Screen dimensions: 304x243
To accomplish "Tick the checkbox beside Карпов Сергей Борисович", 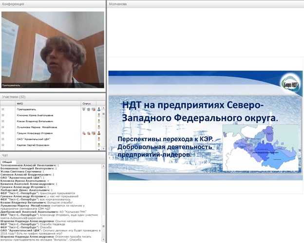I will [x=3, y=145].
